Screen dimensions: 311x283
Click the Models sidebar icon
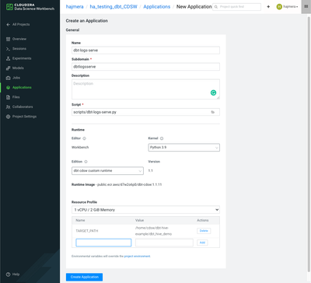point(8,68)
